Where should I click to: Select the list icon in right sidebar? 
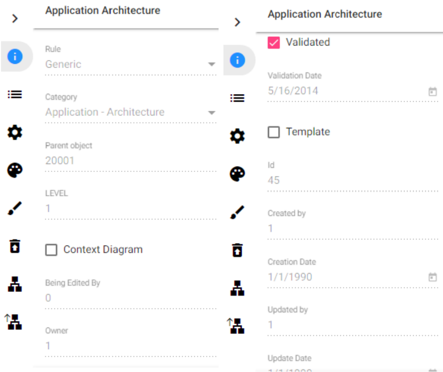[x=237, y=98]
